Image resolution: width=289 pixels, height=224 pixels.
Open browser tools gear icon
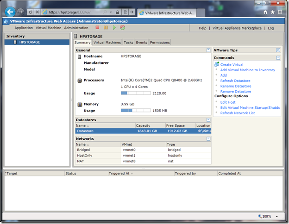click(280, 12)
